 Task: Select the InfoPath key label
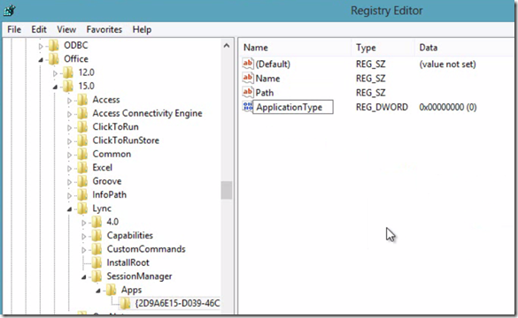pos(109,195)
